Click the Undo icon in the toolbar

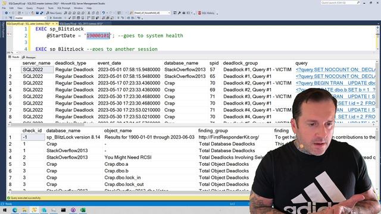pyautogui.click(x=104, y=13)
